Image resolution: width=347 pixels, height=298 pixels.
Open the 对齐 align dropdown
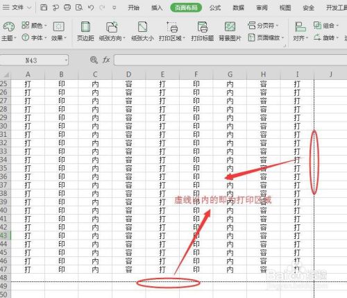click(x=301, y=31)
